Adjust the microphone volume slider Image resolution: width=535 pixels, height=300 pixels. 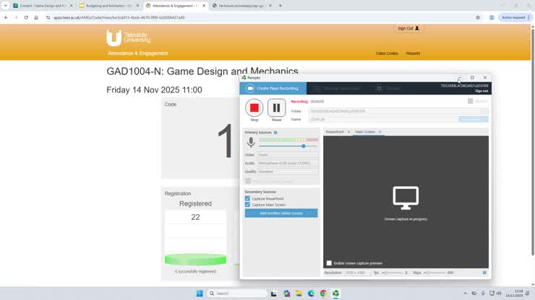pos(304,146)
